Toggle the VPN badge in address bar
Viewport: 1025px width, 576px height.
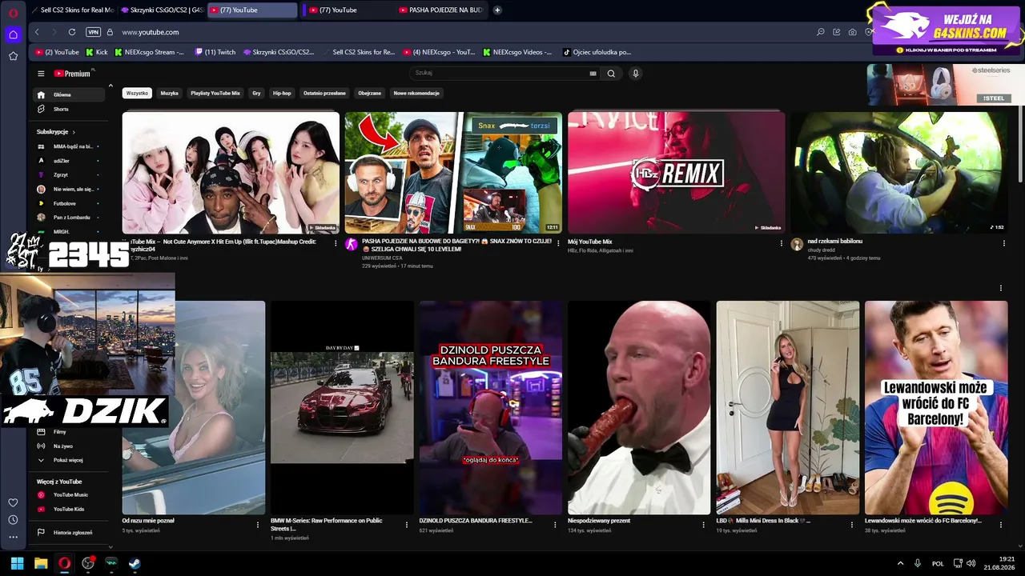93,32
